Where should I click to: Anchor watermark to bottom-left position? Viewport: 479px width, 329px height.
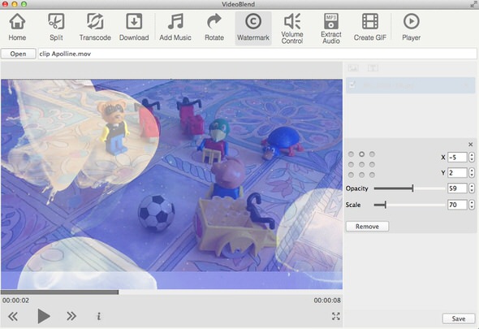tap(351, 175)
